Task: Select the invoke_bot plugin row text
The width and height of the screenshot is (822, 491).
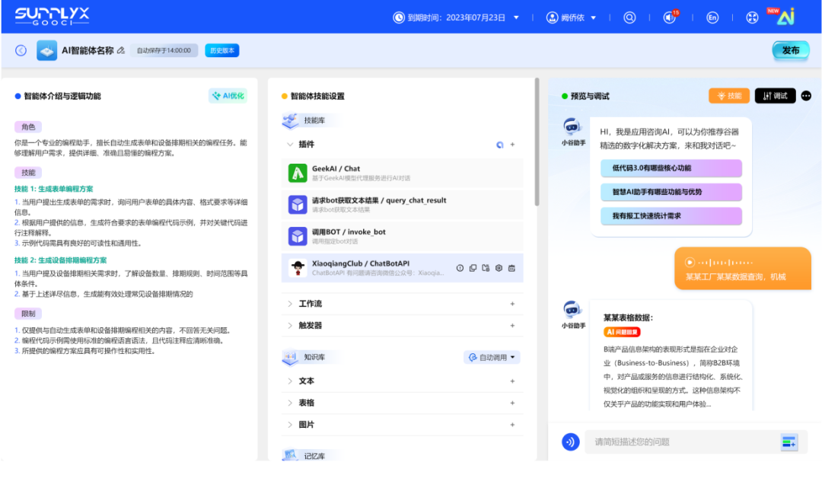Action: (349, 232)
